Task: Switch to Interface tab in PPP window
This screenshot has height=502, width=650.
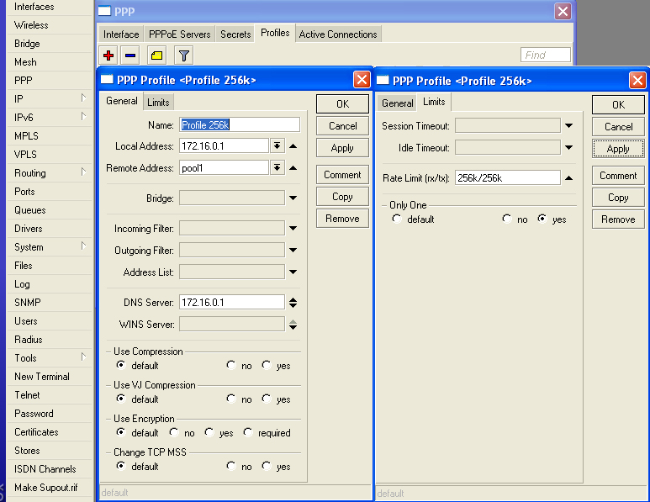Action: (x=121, y=34)
